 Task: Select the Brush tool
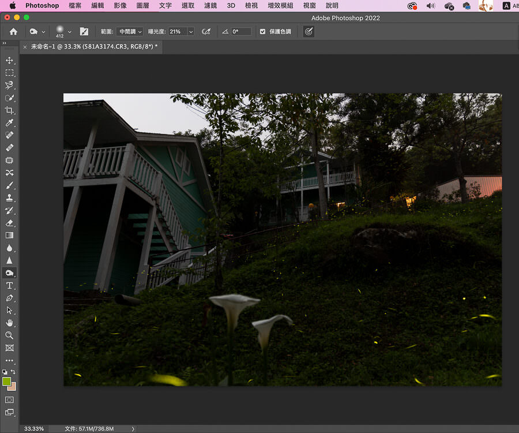point(9,185)
